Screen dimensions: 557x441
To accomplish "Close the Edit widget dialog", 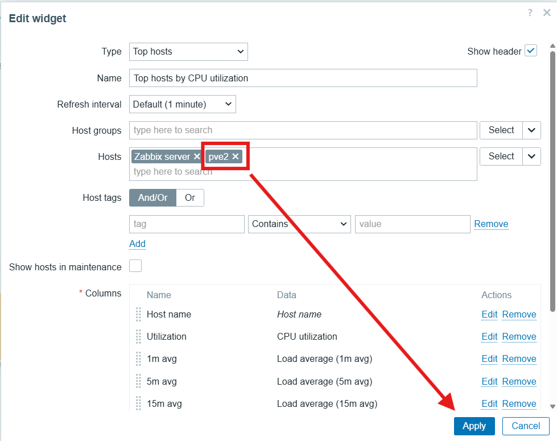I will 547,13.
